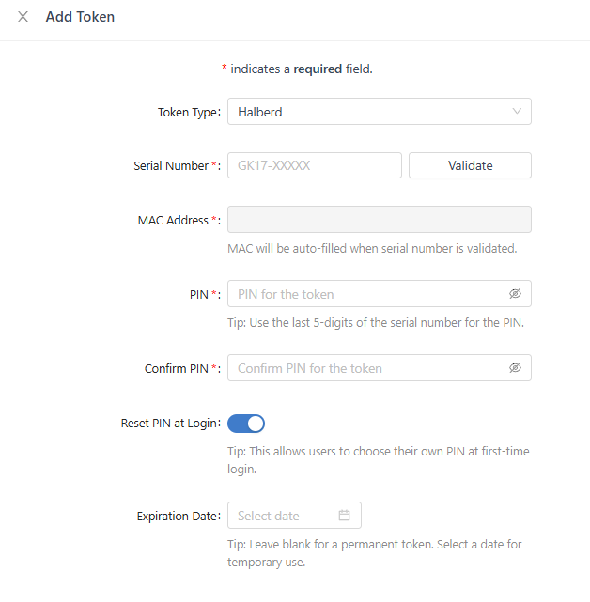Show PIN using the eye icon

tap(515, 294)
